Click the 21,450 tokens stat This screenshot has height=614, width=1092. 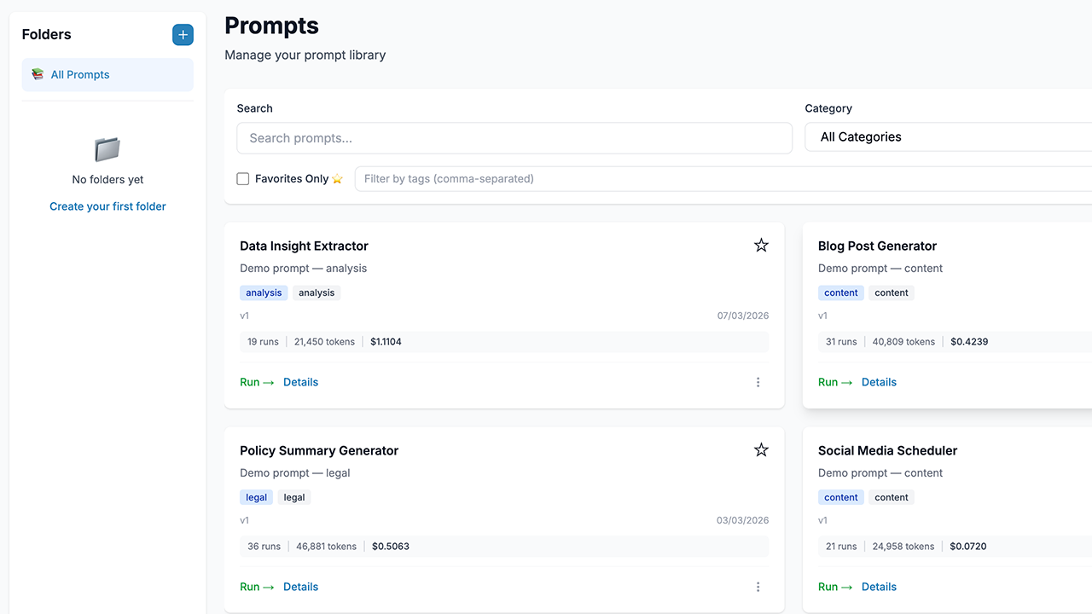[324, 342]
